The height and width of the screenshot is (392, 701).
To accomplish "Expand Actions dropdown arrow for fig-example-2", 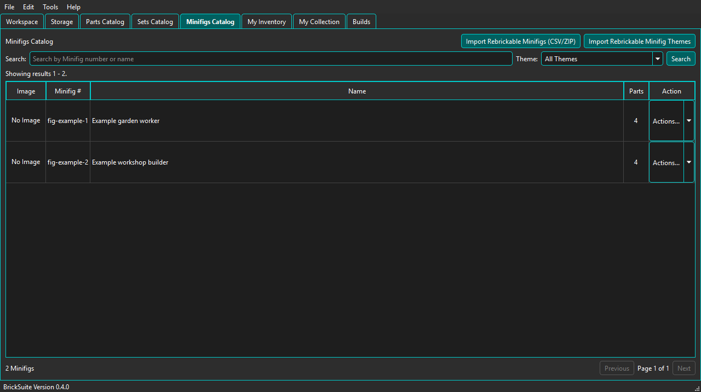I will point(689,162).
